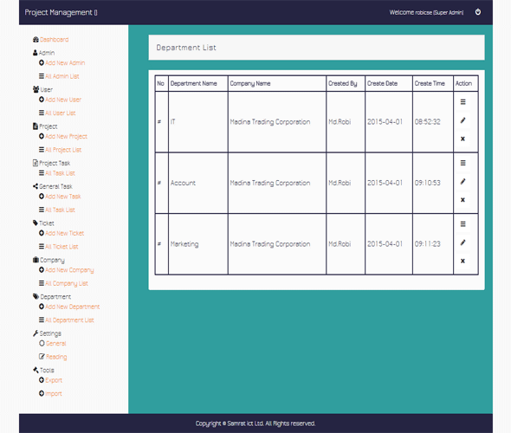This screenshot has width=511, height=433.
Task: Open details list icon for IT row
Action: (462, 102)
